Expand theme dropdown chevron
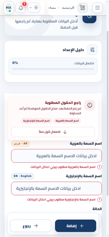The height and width of the screenshot is (237, 109). tap(31, 8)
